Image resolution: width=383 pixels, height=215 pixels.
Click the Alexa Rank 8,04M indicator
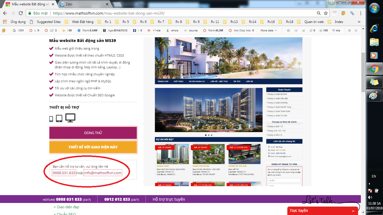click(x=87, y=31)
